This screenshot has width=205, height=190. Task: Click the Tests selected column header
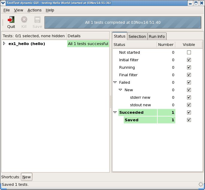[x=34, y=36]
